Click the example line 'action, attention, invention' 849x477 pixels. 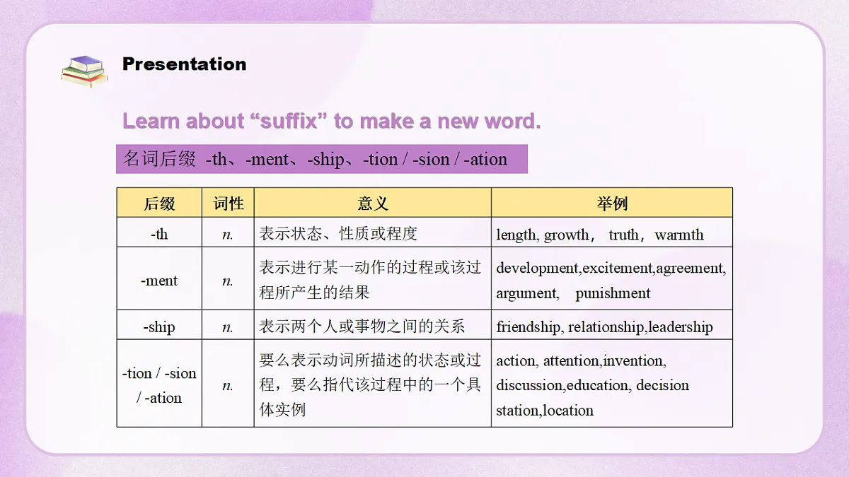[x=581, y=360]
